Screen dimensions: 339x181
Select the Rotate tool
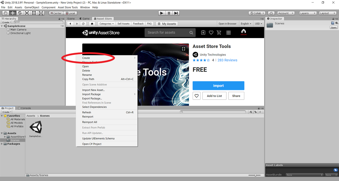(x=20, y=13)
